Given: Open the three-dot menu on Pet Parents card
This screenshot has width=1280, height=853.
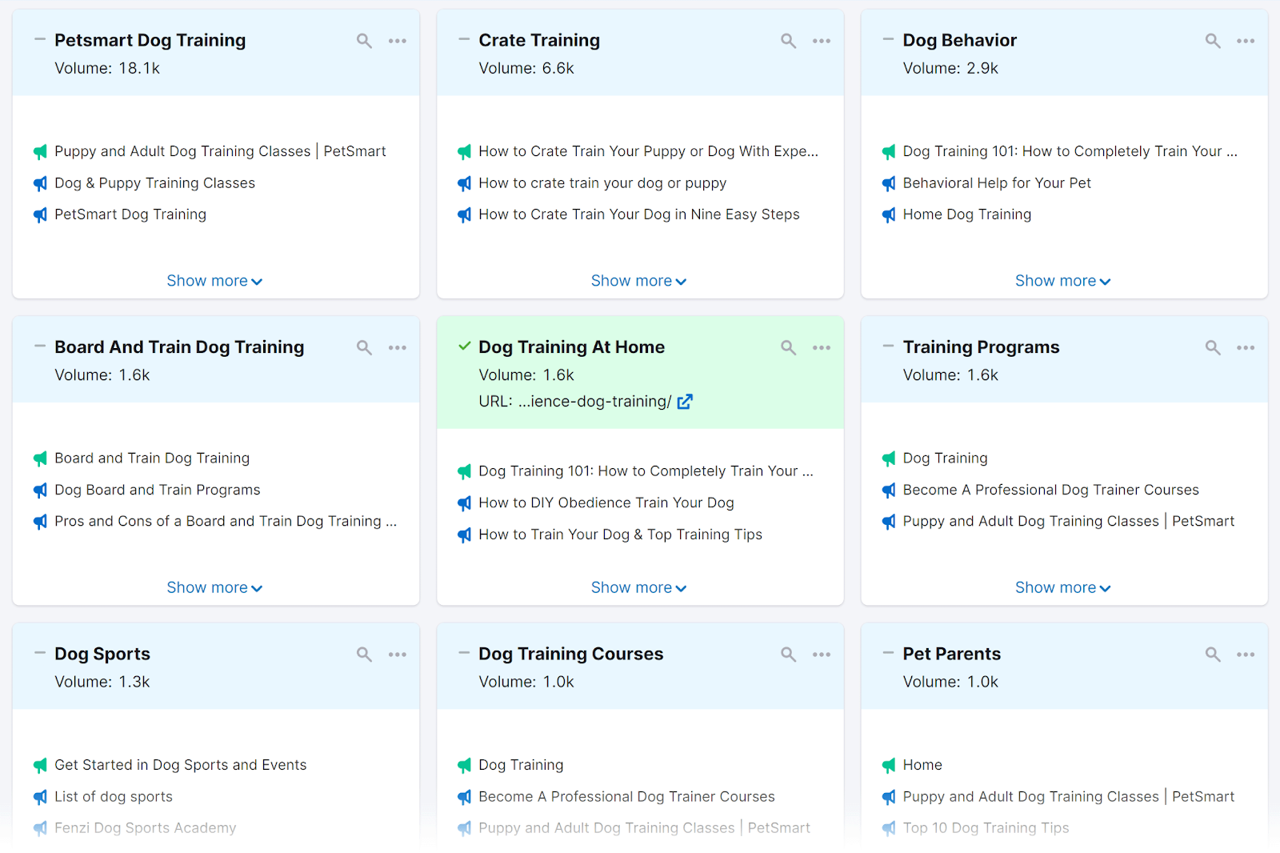Looking at the screenshot, I should (x=1246, y=654).
